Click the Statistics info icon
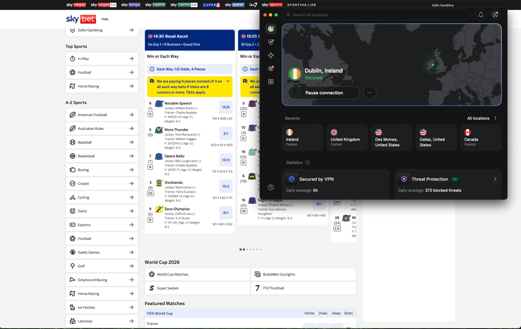Viewport: 521px width, 329px height. point(308,162)
